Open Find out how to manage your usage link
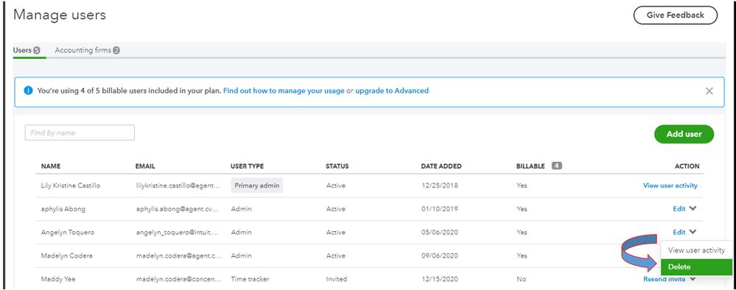Screen dimensions: 736x290 [284, 91]
